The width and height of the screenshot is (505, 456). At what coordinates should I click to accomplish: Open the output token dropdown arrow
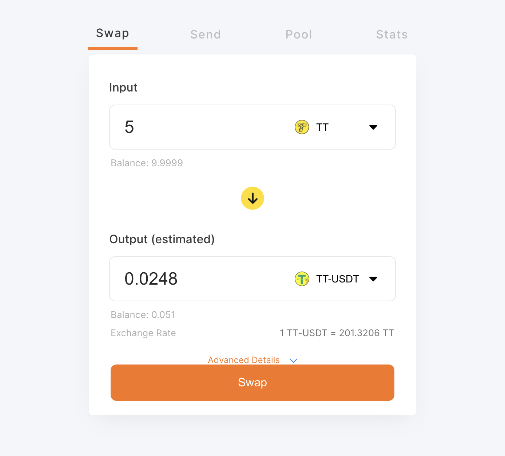point(373,279)
